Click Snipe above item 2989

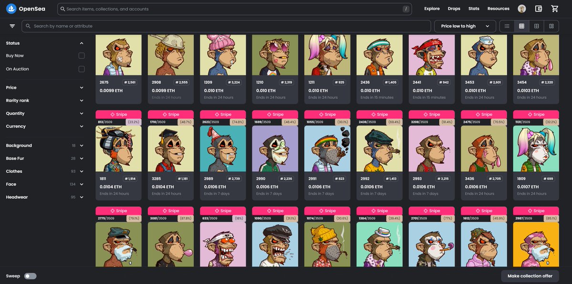click(223, 114)
